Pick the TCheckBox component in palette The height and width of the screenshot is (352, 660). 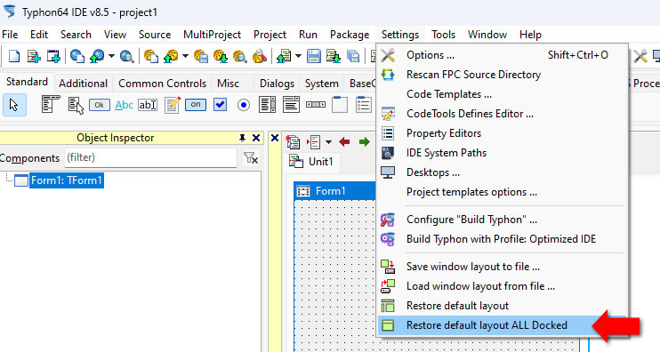[220, 105]
